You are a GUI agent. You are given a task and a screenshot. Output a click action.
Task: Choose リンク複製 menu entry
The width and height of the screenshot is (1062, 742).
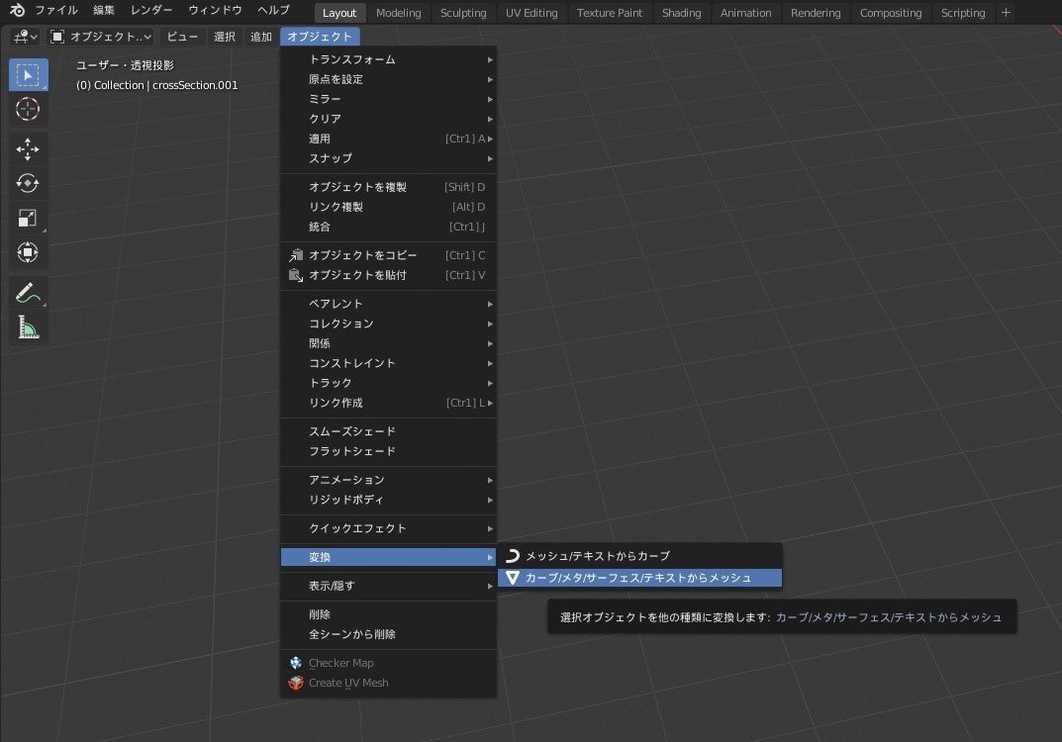click(389, 207)
